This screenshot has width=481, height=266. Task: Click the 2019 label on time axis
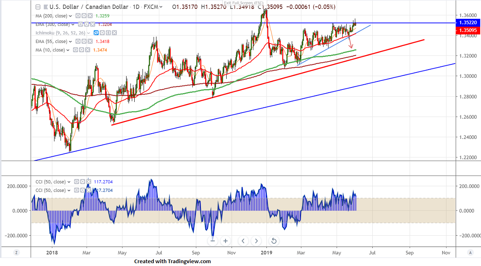click(266, 253)
